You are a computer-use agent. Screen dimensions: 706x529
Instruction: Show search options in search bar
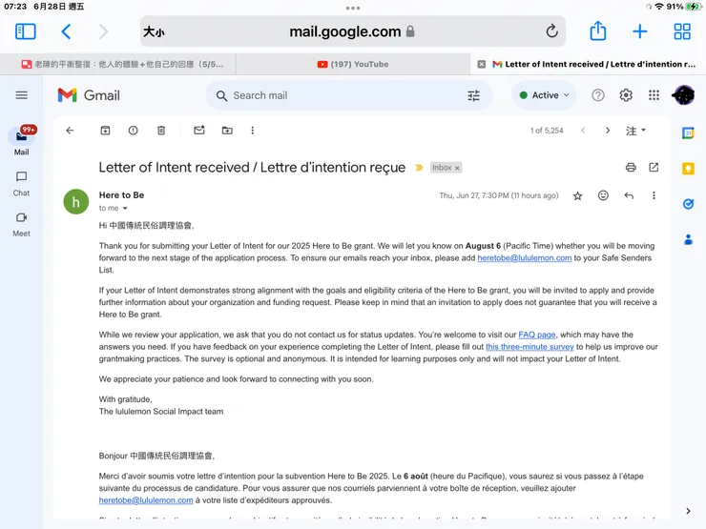click(473, 95)
